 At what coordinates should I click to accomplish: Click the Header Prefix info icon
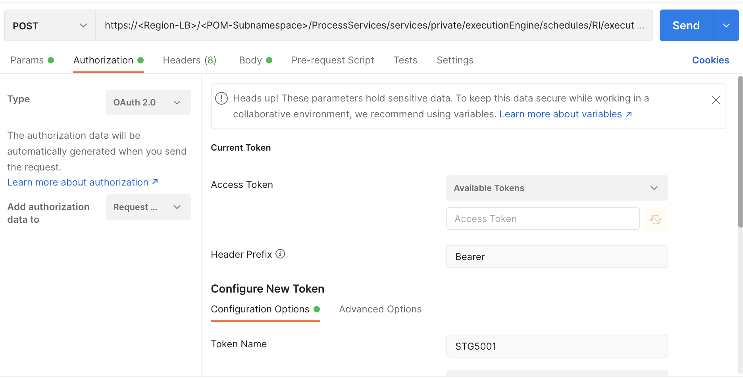tap(280, 254)
